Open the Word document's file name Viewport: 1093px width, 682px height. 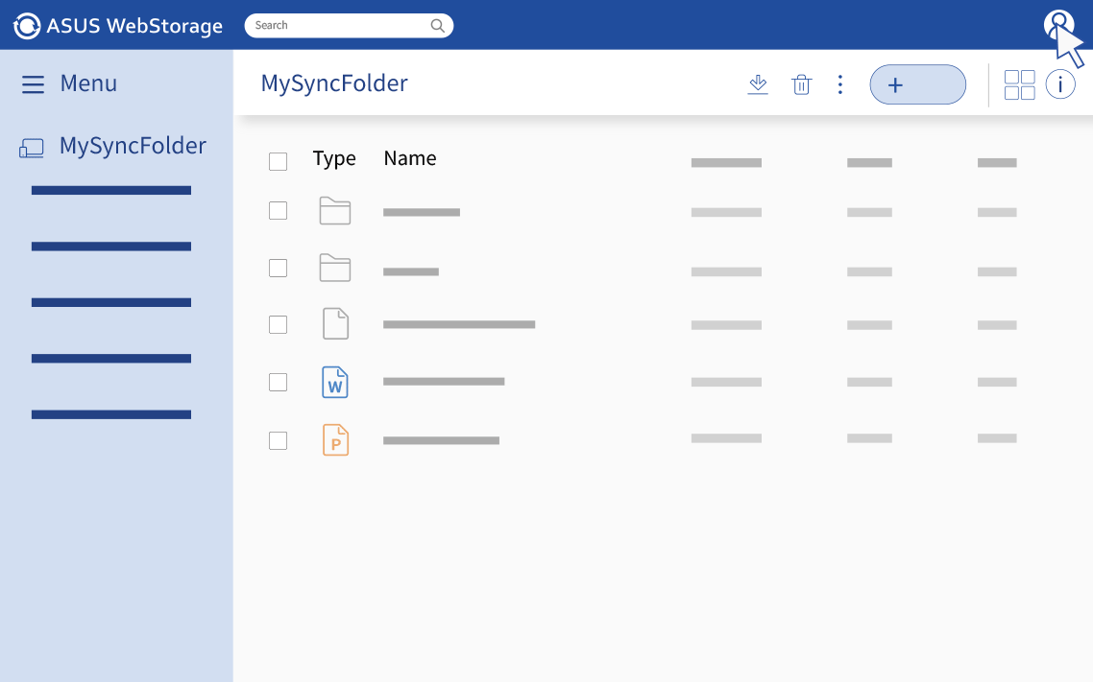[x=444, y=382]
